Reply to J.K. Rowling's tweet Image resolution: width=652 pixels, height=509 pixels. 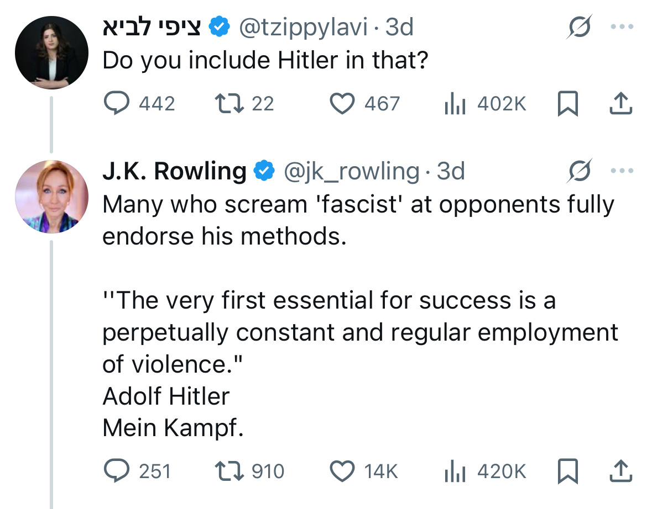[117, 471]
